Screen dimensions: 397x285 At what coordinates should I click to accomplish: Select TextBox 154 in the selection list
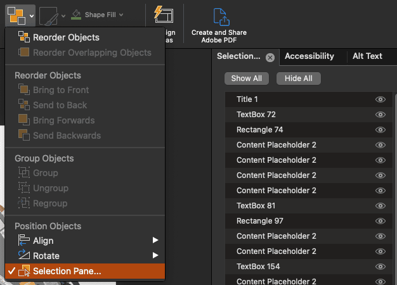258,267
